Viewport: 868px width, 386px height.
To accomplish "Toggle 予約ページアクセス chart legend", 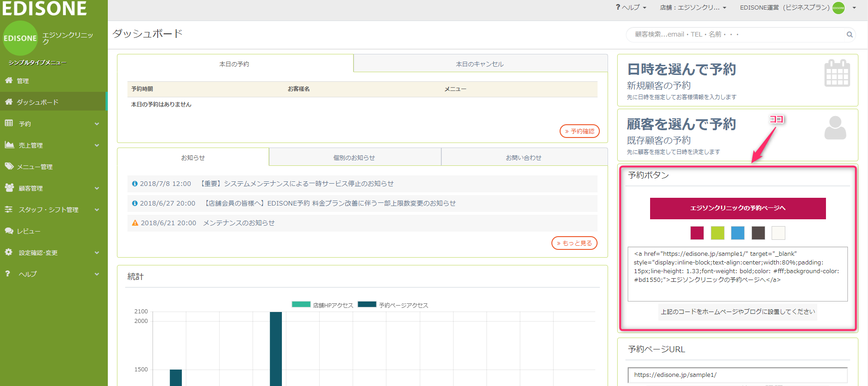I will click(393, 305).
